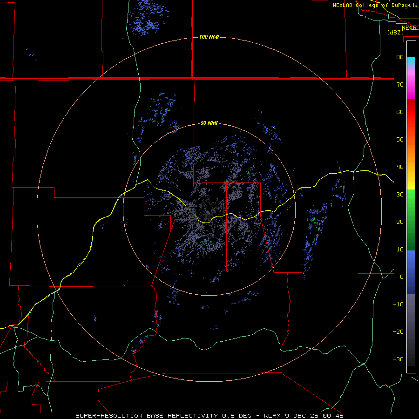This screenshot has height=419, width=419.
Task: Click the 40 dBZ value on the scale
Action: [x=400, y=167]
